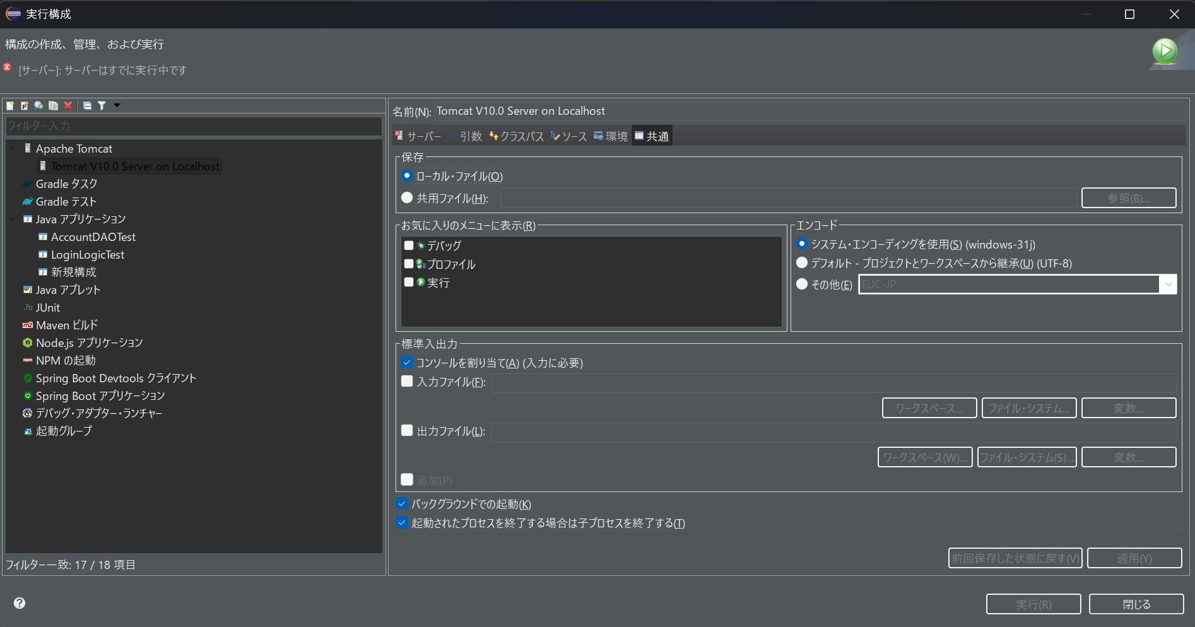The image size is (1195, 627).
Task: Toggle 出力ファイル checkbox
Action: pos(407,430)
